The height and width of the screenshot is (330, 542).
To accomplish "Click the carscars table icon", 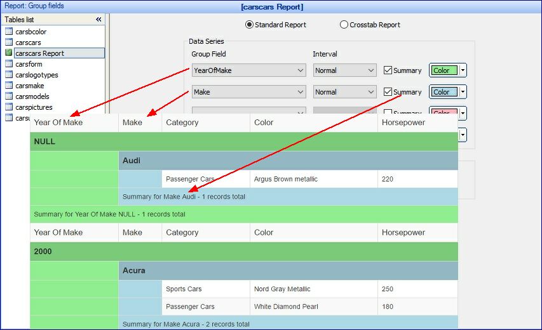I will click(9, 43).
